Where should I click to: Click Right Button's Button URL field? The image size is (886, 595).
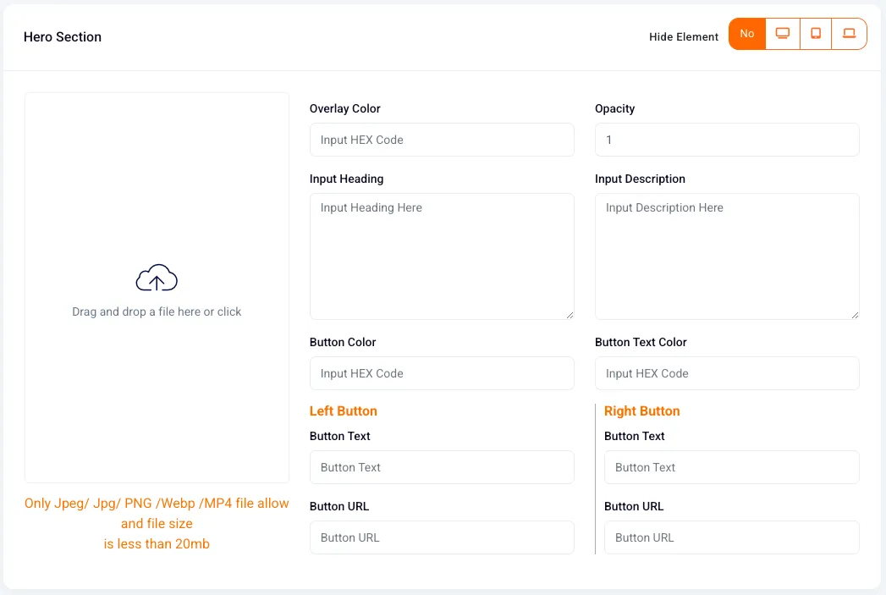click(x=732, y=537)
